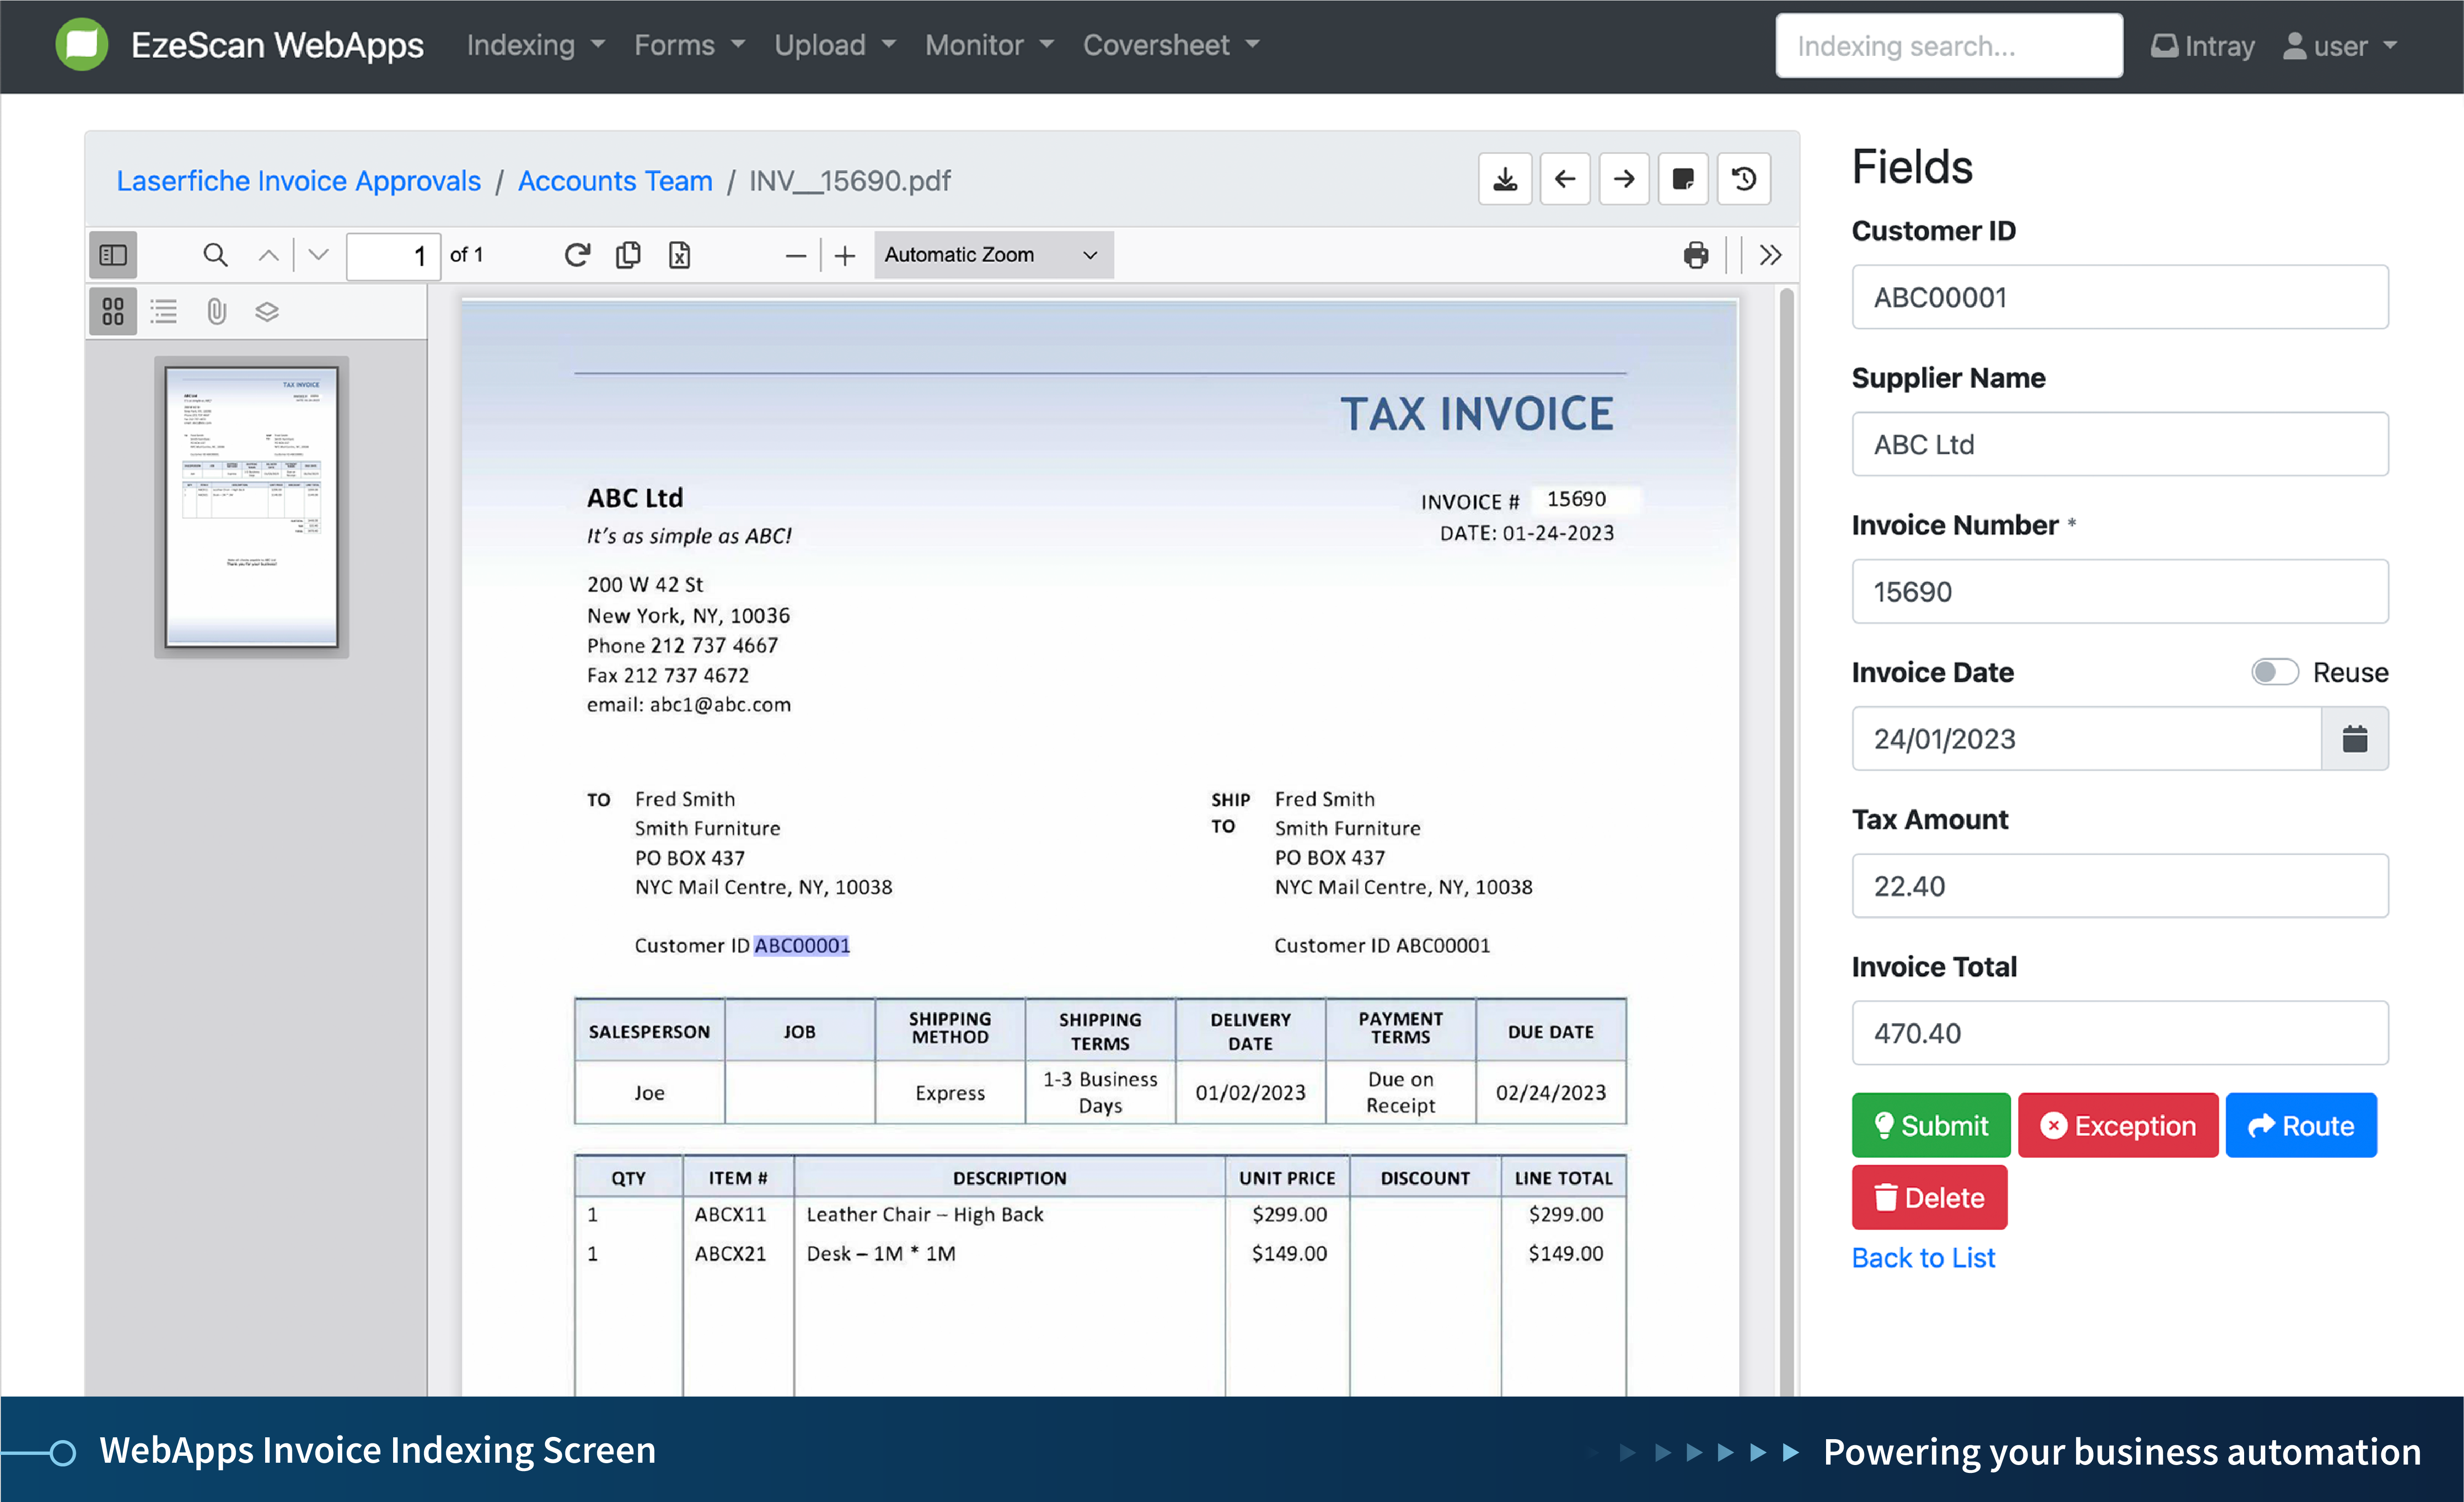
Task: Rotate the page clockwise
Action: click(577, 255)
